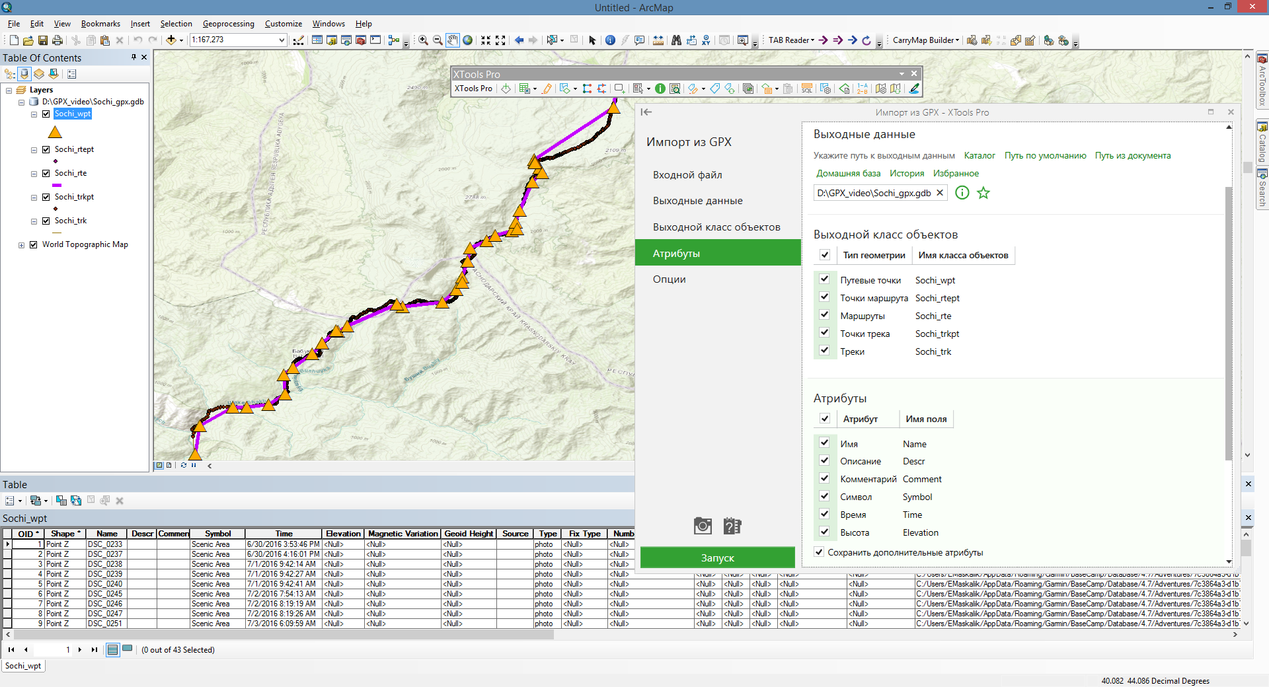
Task: Click the camera screenshot icon in import panel
Action: point(703,526)
